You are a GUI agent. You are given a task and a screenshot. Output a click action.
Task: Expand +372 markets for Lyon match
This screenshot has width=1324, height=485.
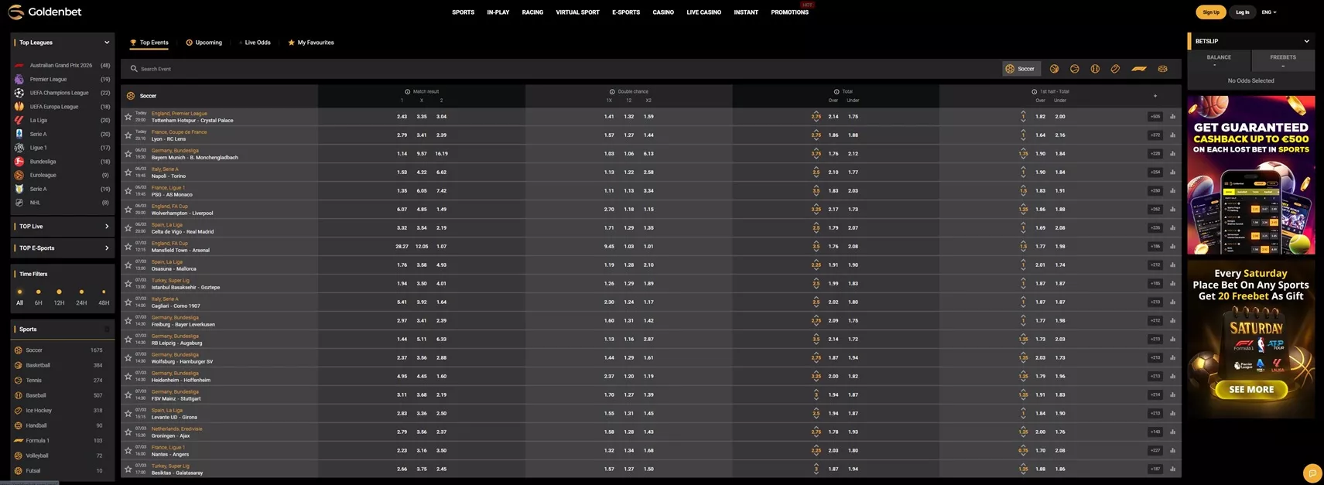point(1155,135)
